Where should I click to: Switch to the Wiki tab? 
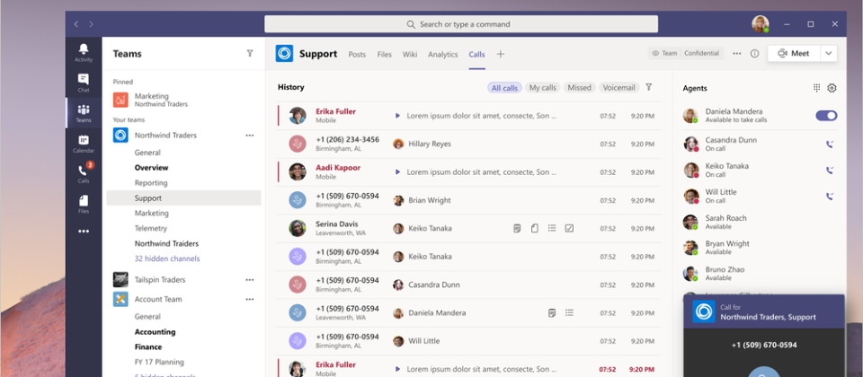pyautogui.click(x=410, y=54)
